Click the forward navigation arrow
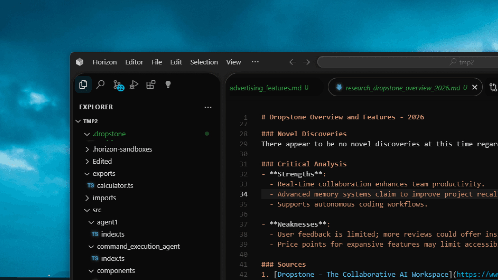The image size is (498, 280). [307, 62]
